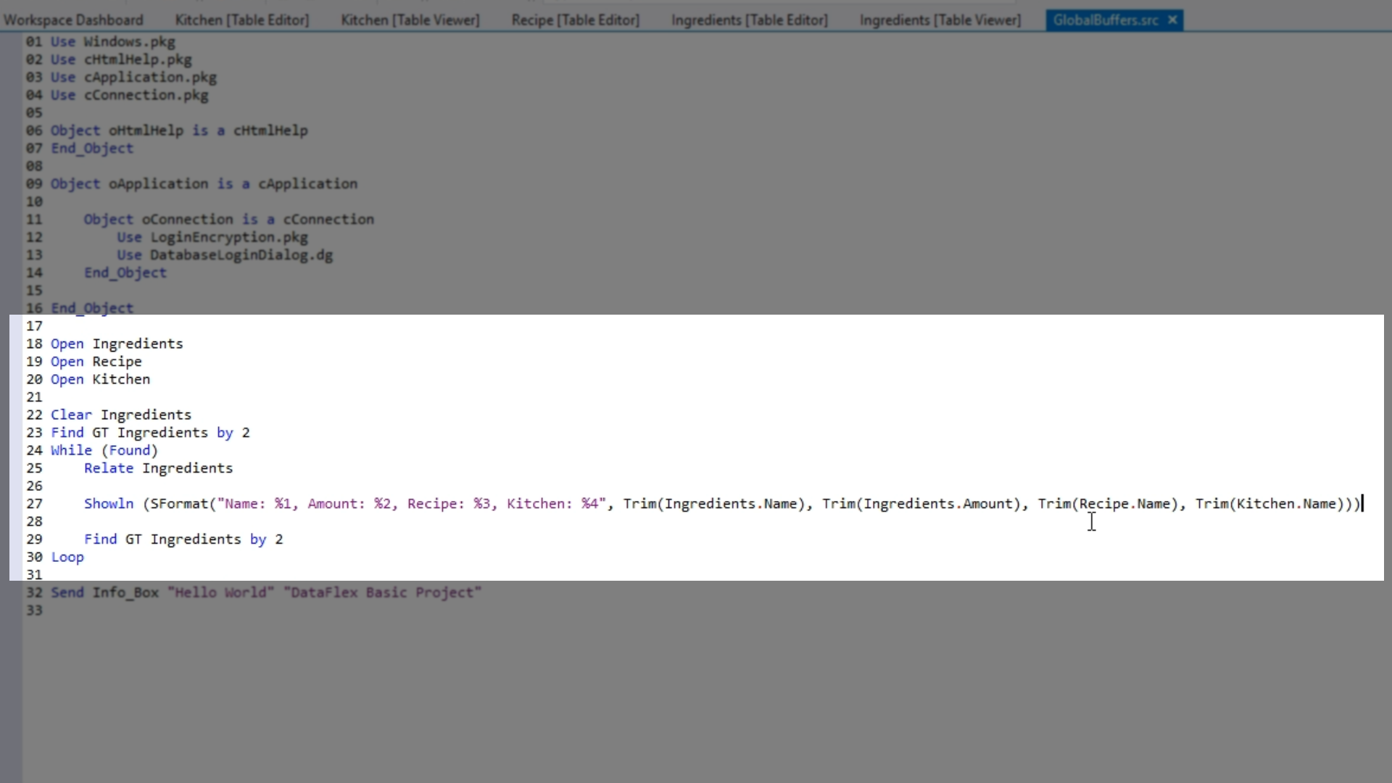Viewport: 1392px width, 783px height.
Task: Open the Ingredients [Table Editor] tab
Action: pyautogui.click(x=749, y=20)
